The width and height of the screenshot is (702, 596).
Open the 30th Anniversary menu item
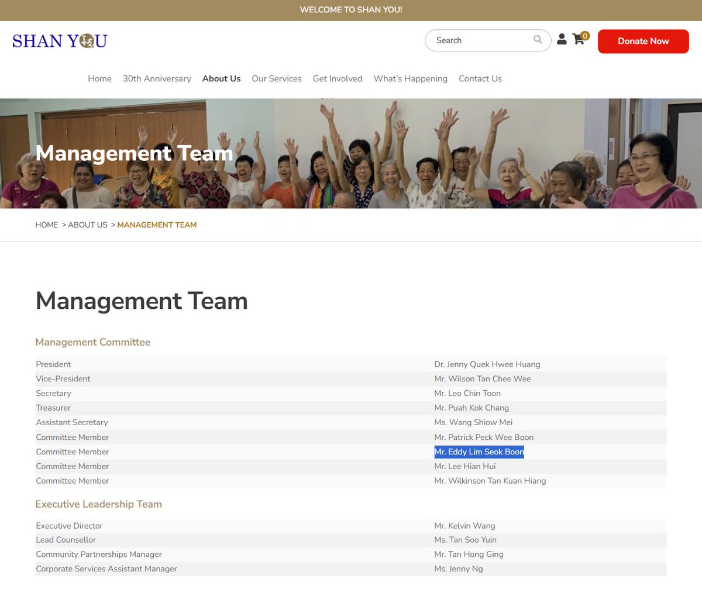click(157, 78)
